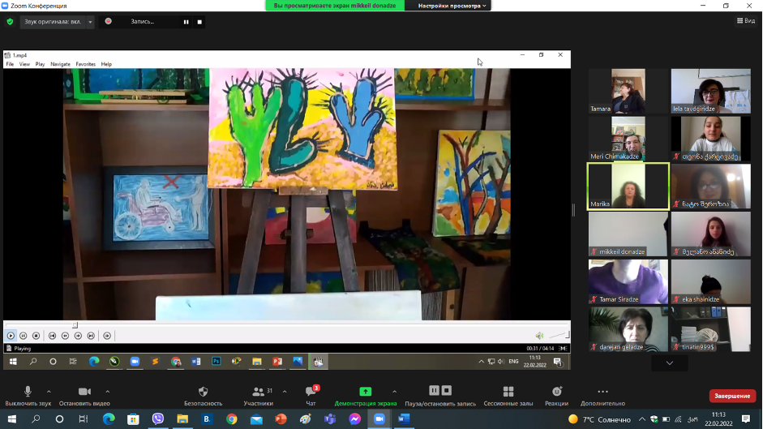The image size is (763, 429).
Task: Open Messenger from Windows taskbar
Action: click(x=354, y=419)
